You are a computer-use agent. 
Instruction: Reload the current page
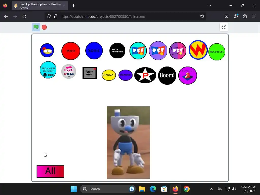point(24,17)
